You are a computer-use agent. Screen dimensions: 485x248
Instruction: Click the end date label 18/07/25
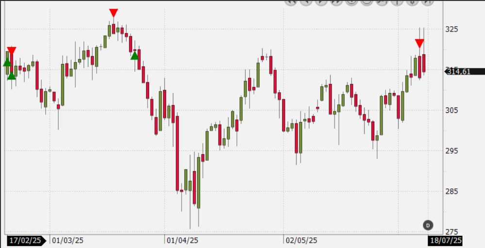pyautogui.click(x=445, y=240)
